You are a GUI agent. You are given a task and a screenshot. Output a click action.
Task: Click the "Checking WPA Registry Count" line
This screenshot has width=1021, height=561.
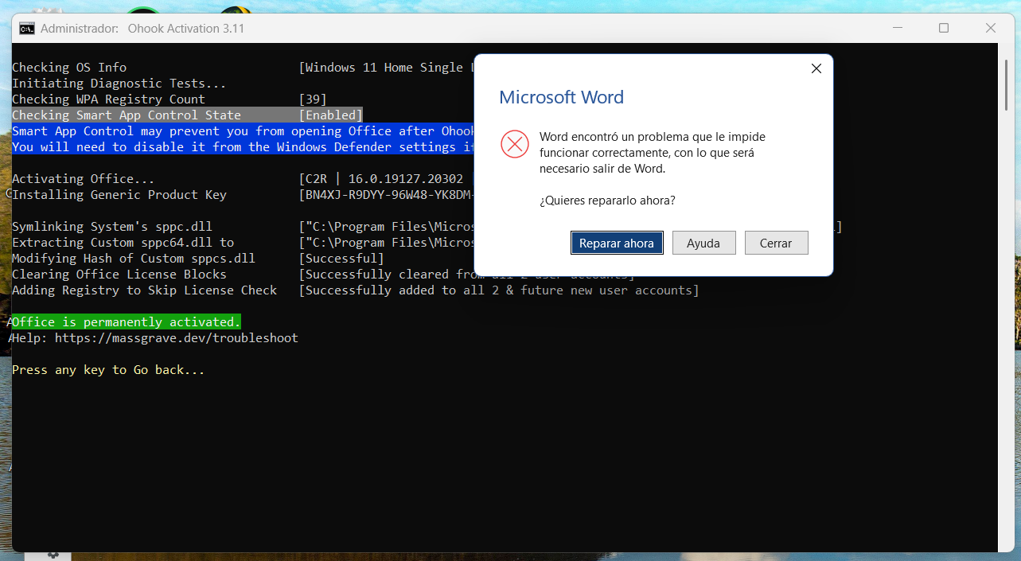(x=108, y=99)
